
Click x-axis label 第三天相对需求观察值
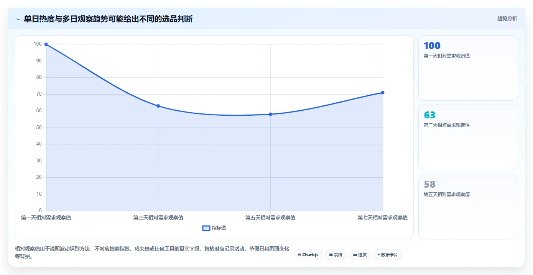pos(158,218)
